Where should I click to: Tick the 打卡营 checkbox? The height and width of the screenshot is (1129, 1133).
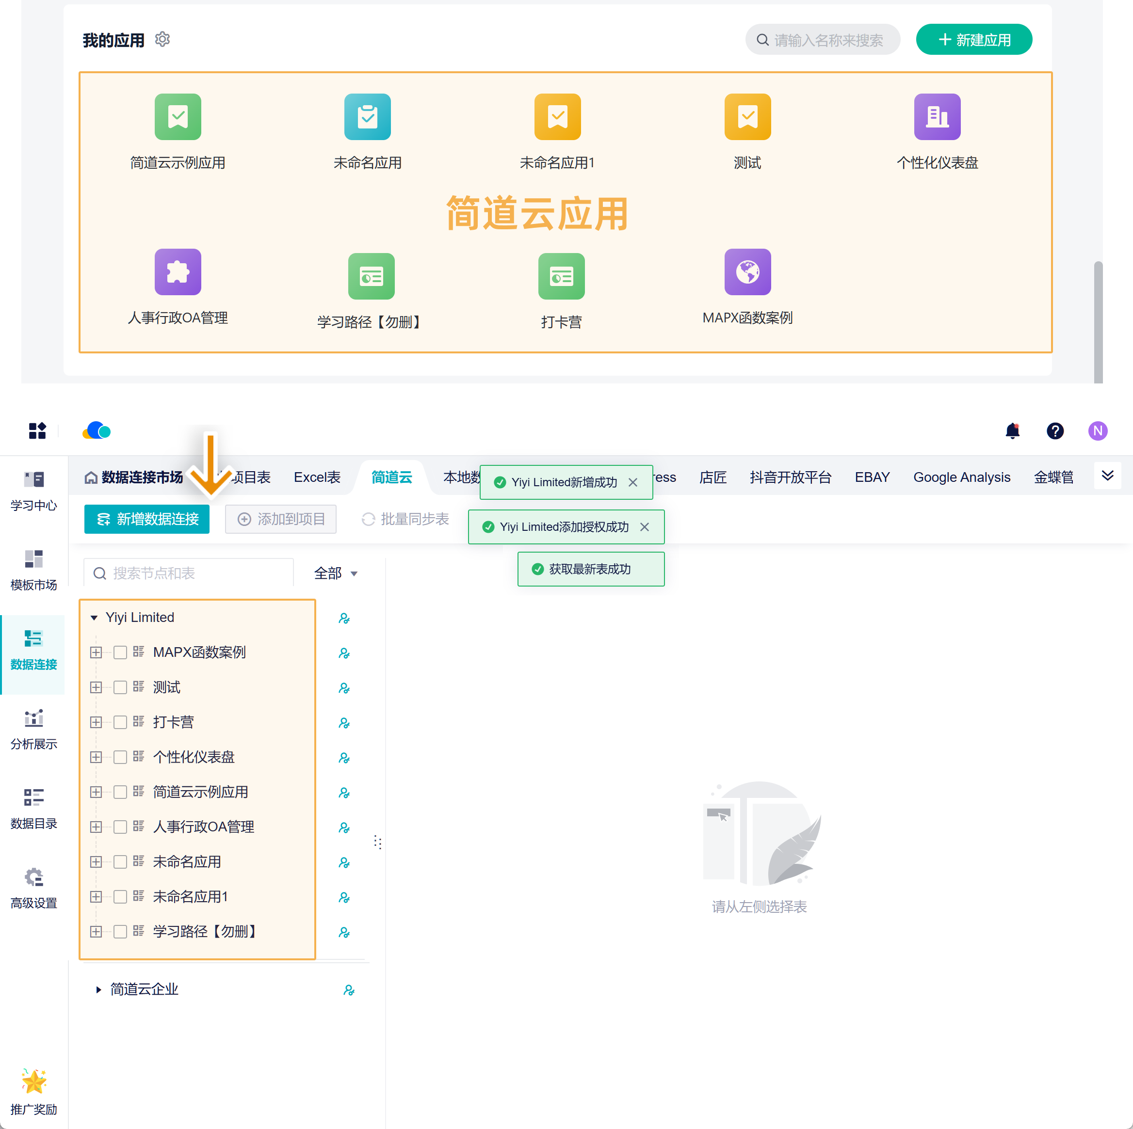pos(120,722)
